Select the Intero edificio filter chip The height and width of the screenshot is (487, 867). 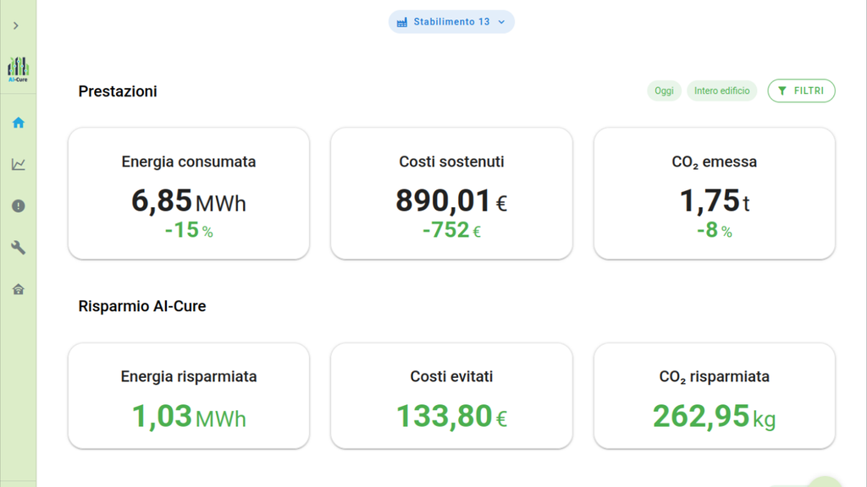tap(721, 90)
